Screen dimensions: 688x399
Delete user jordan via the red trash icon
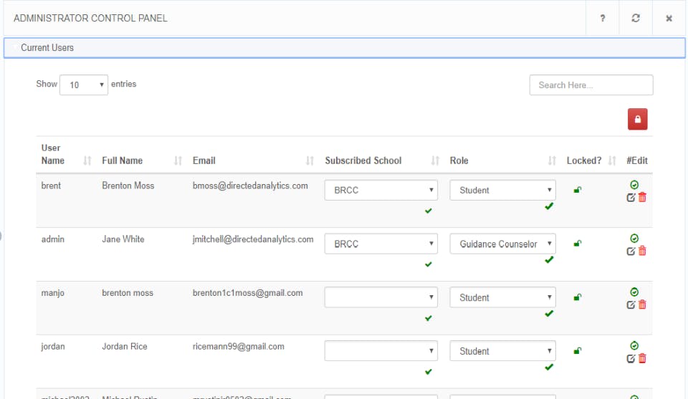[x=642, y=358]
